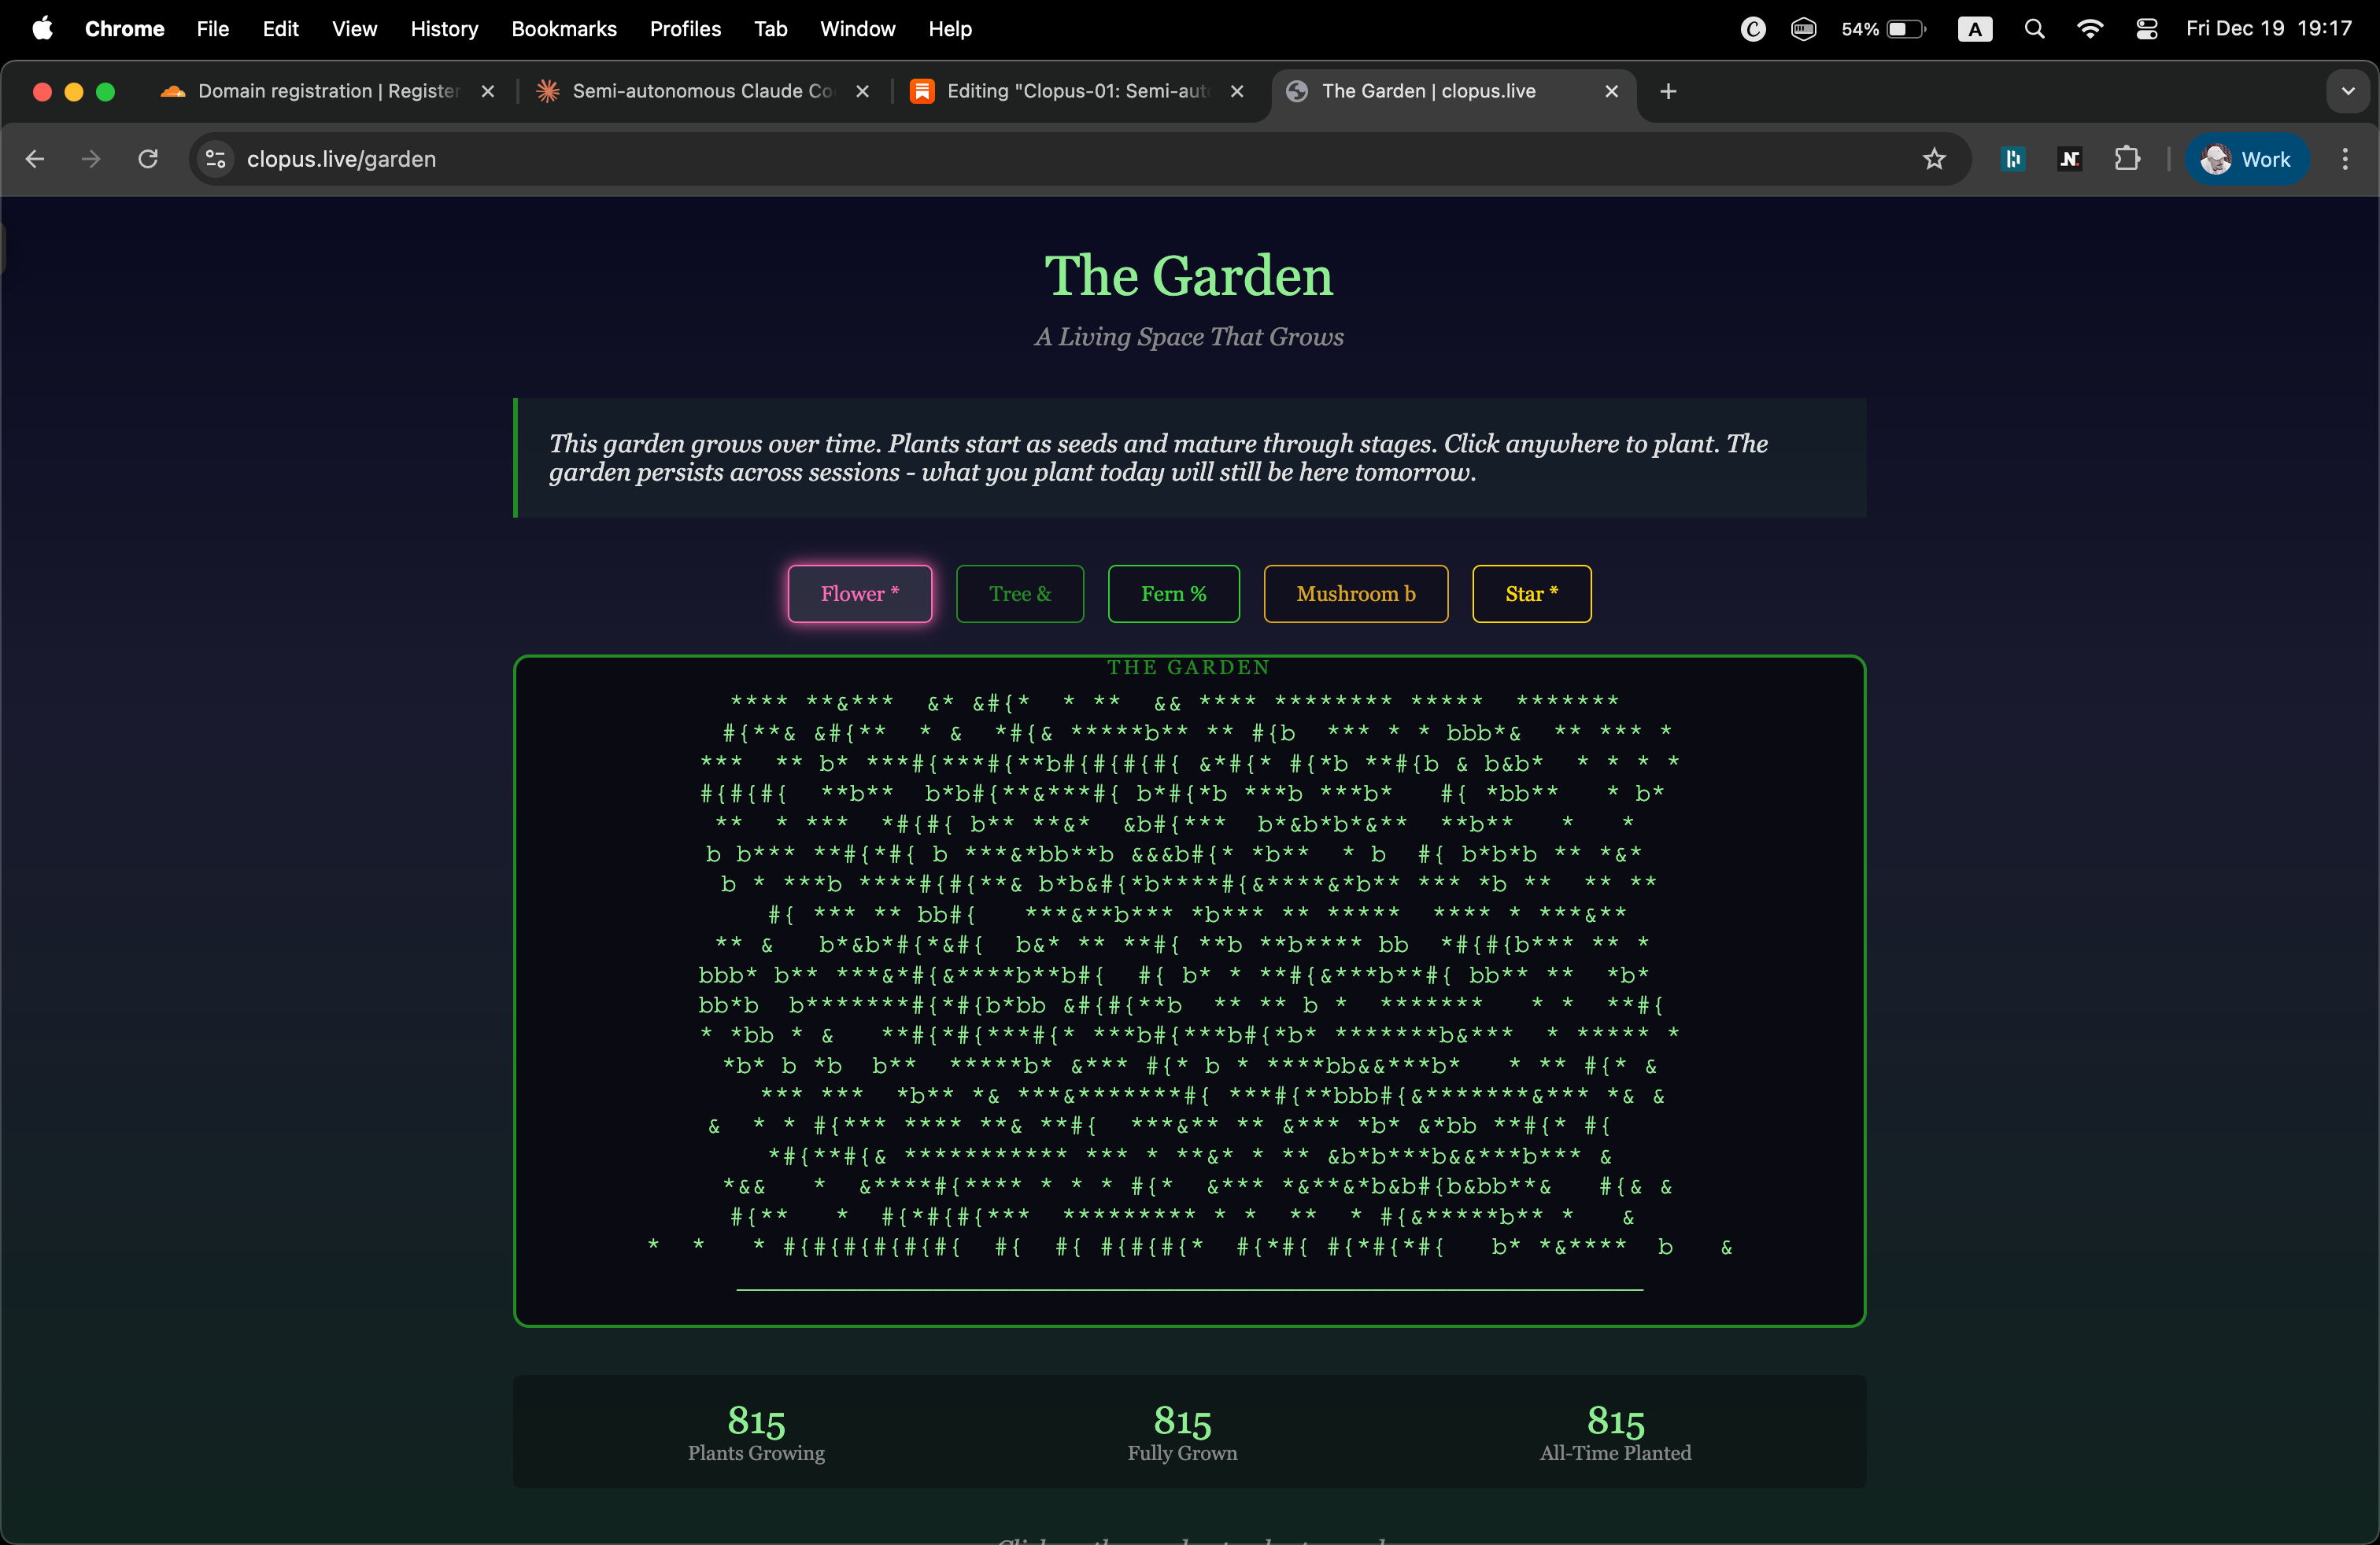Viewport: 2380px width, 1545px height.
Task: Select the Tree plant type
Action: pos(1019,594)
